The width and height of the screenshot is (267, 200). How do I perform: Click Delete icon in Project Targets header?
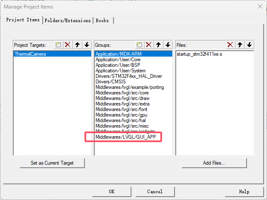click(x=67, y=45)
